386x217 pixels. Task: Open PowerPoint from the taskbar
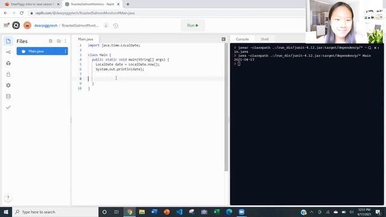(x=167, y=212)
